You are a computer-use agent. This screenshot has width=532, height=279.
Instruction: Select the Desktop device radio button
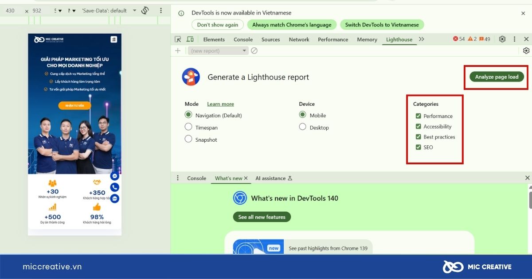(303, 127)
